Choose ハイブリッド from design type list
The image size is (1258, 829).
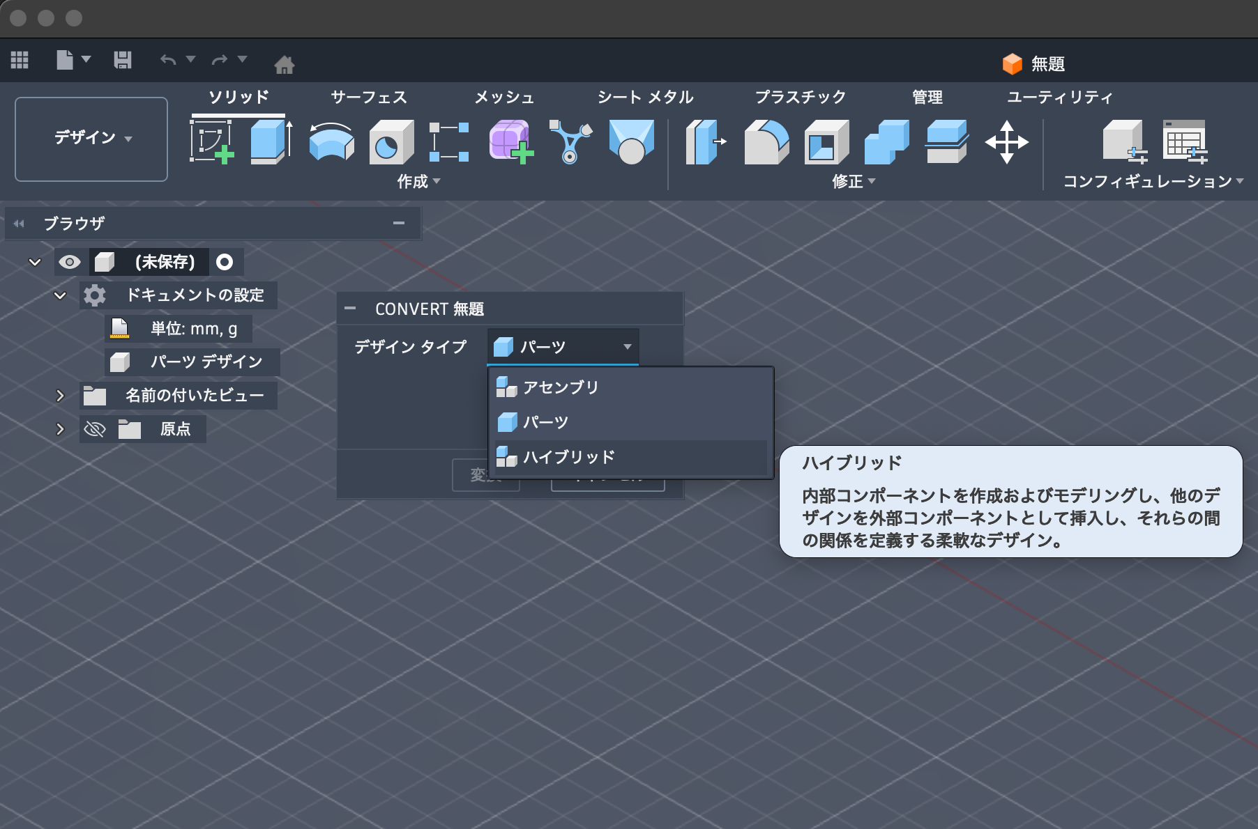coord(568,457)
